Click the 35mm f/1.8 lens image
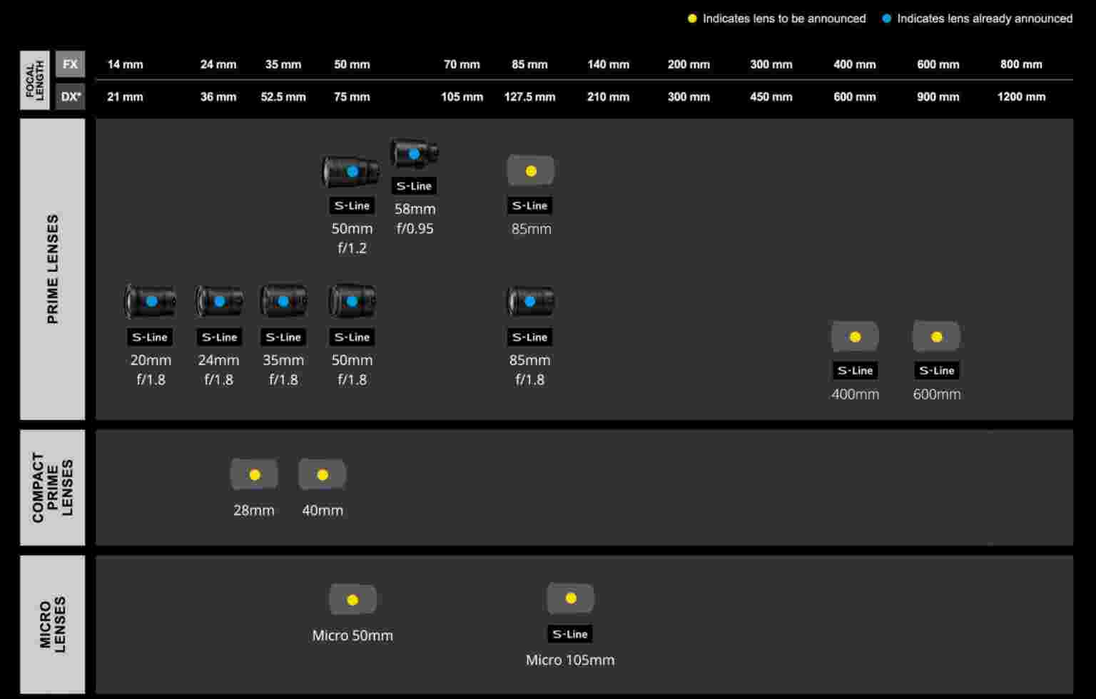The width and height of the screenshot is (1096, 699). 283,301
